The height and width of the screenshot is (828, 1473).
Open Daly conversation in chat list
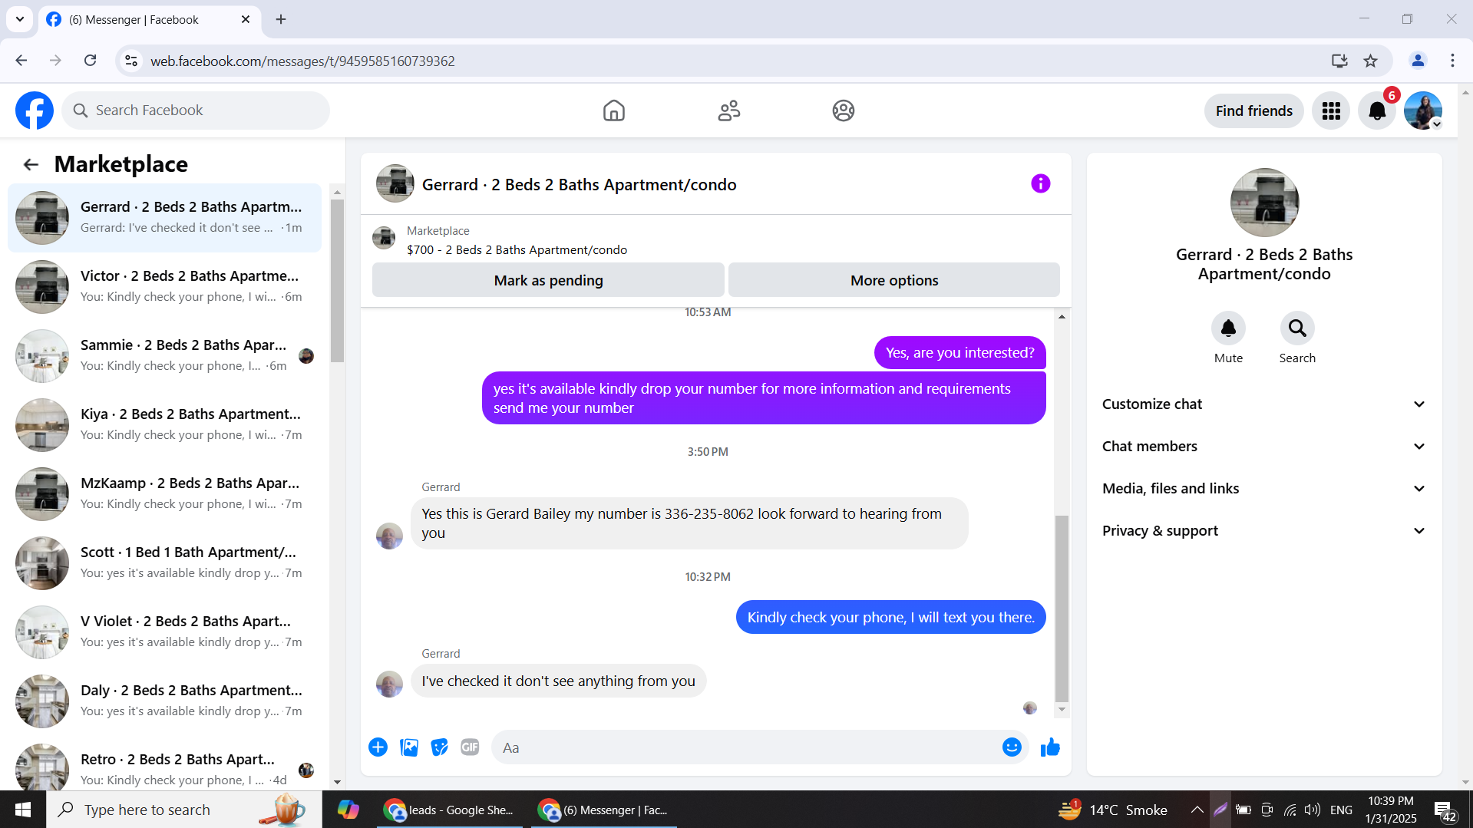(164, 701)
